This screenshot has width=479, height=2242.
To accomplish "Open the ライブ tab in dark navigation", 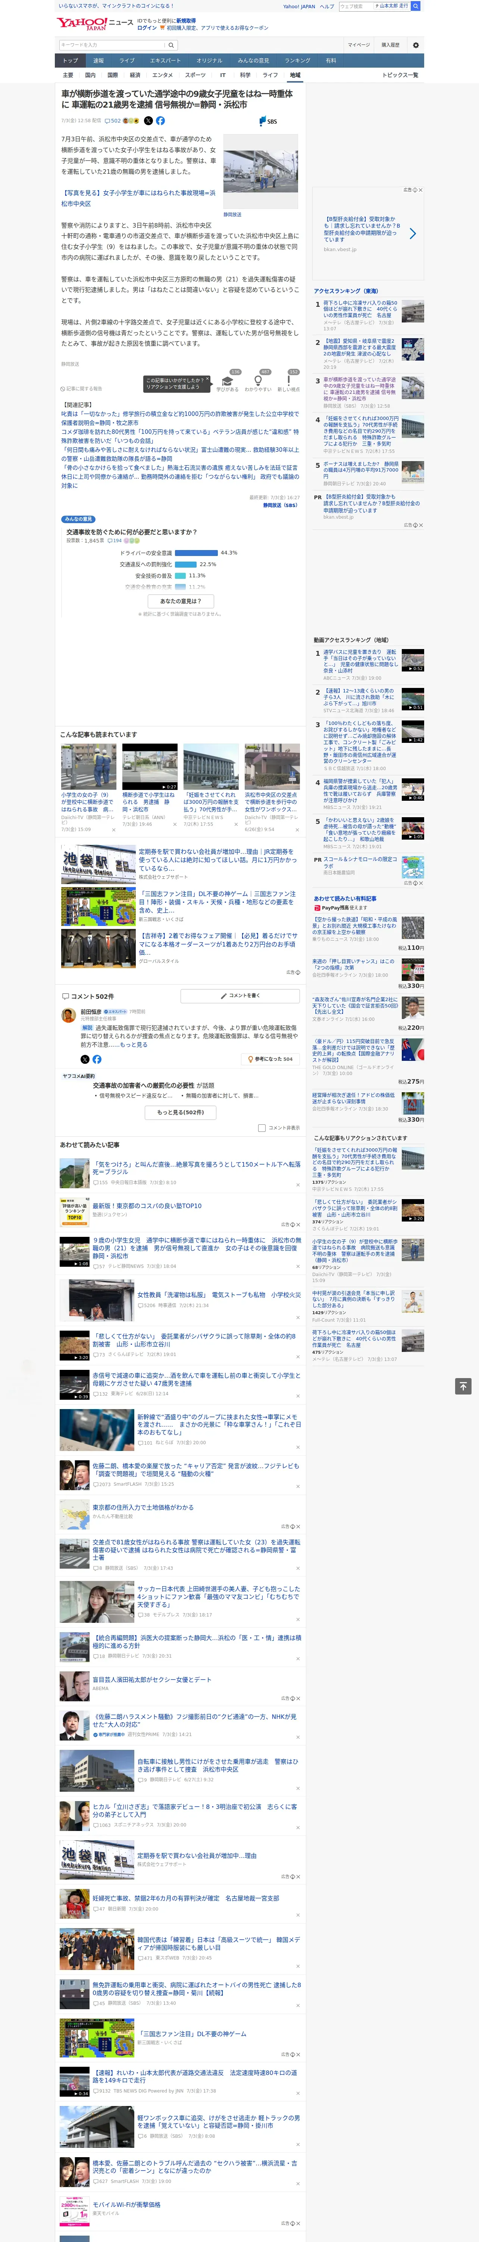I will (x=127, y=61).
